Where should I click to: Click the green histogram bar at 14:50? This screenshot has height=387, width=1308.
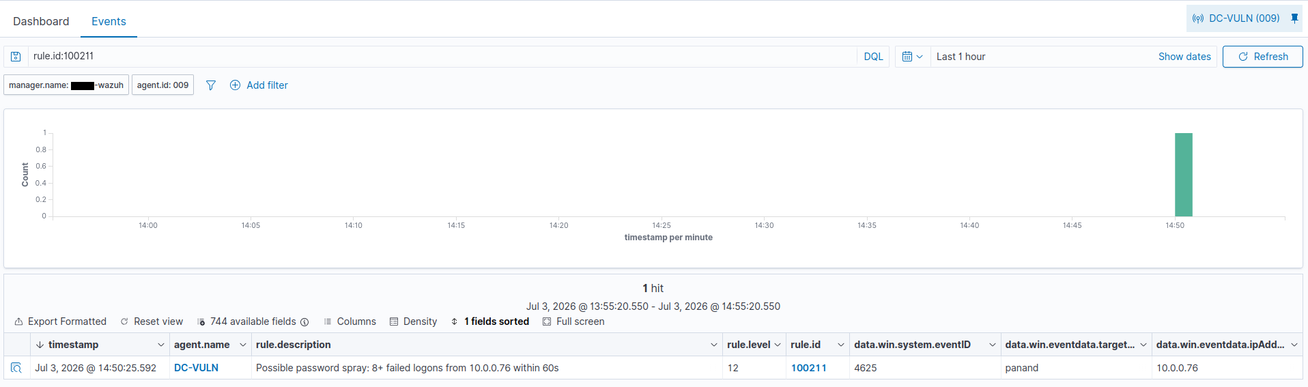click(x=1184, y=175)
